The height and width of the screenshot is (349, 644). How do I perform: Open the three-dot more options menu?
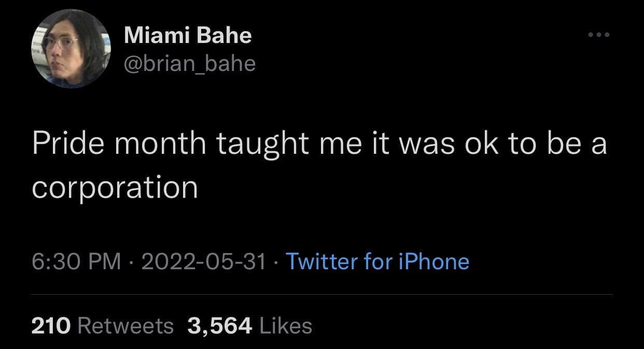pyautogui.click(x=600, y=36)
